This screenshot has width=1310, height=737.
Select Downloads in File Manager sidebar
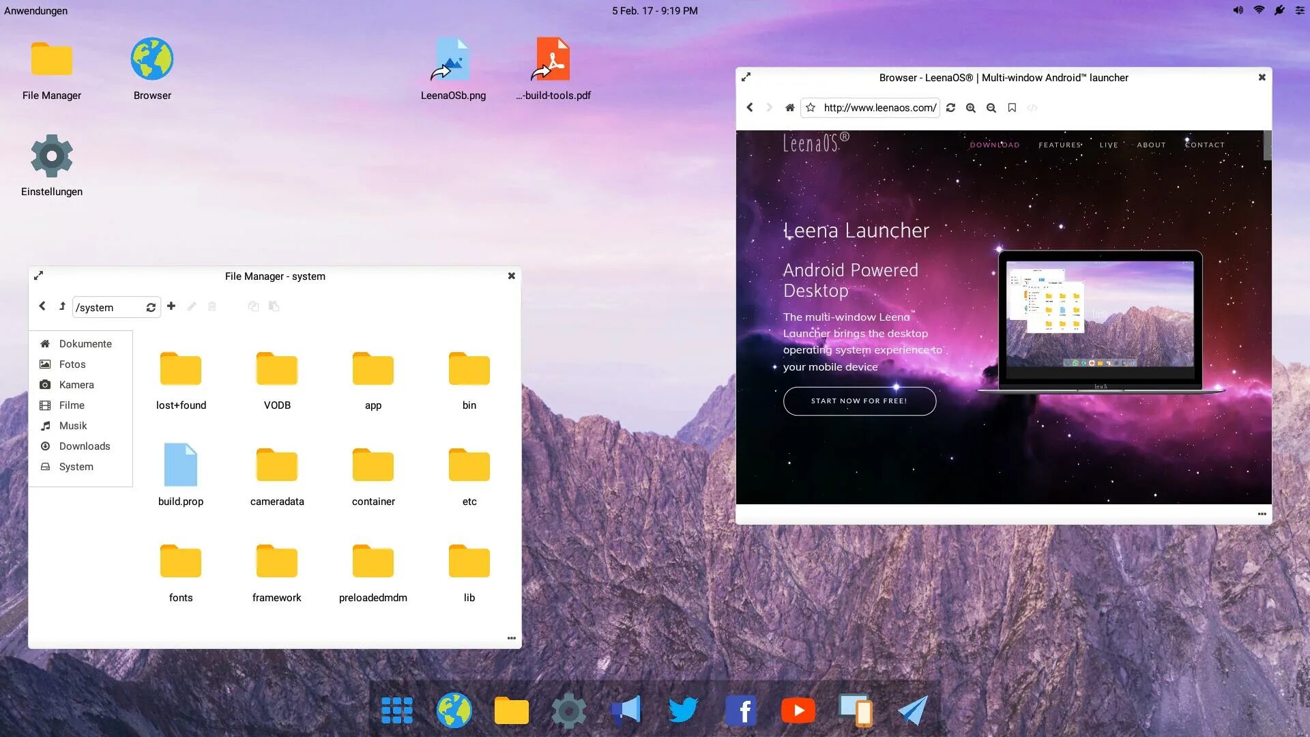84,446
